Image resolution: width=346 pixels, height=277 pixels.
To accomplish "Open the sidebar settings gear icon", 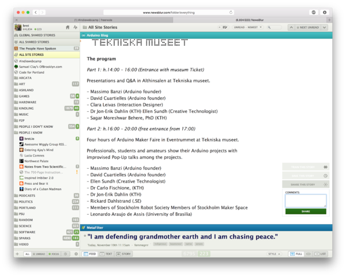I will 76,254.
